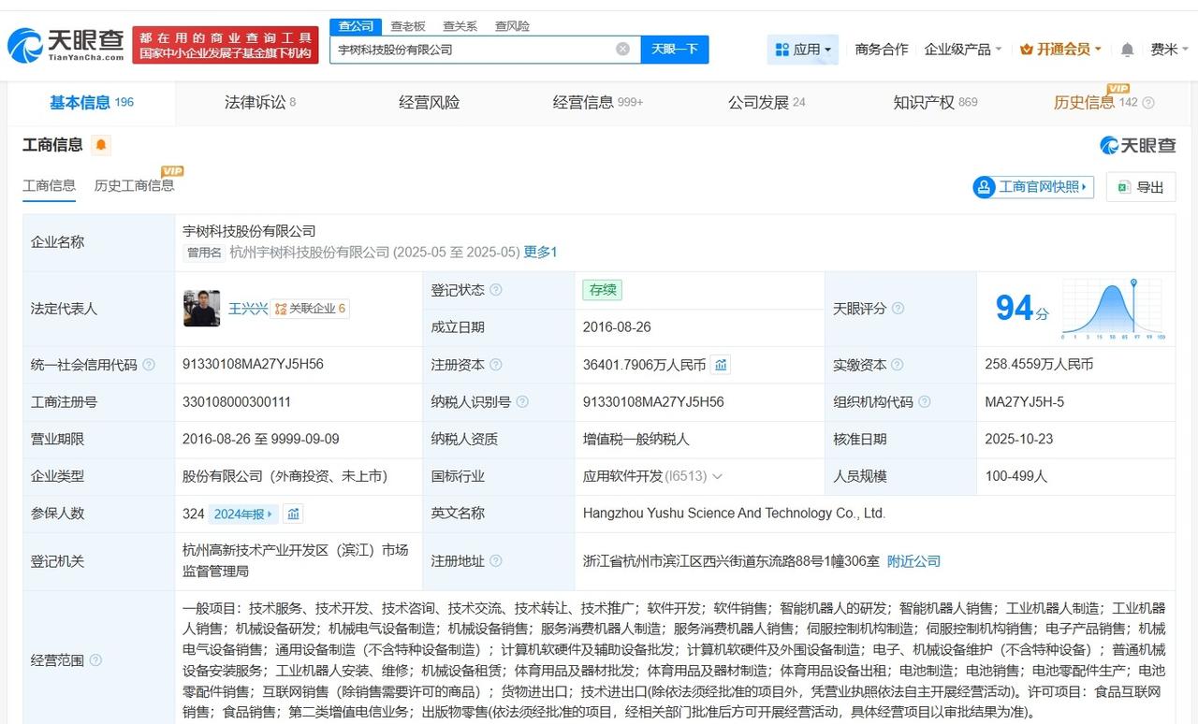Image resolution: width=1198 pixels, height=724 pixels.
Task: Click the help icon beside 统一社会信用代码
Action: point(149,365)
